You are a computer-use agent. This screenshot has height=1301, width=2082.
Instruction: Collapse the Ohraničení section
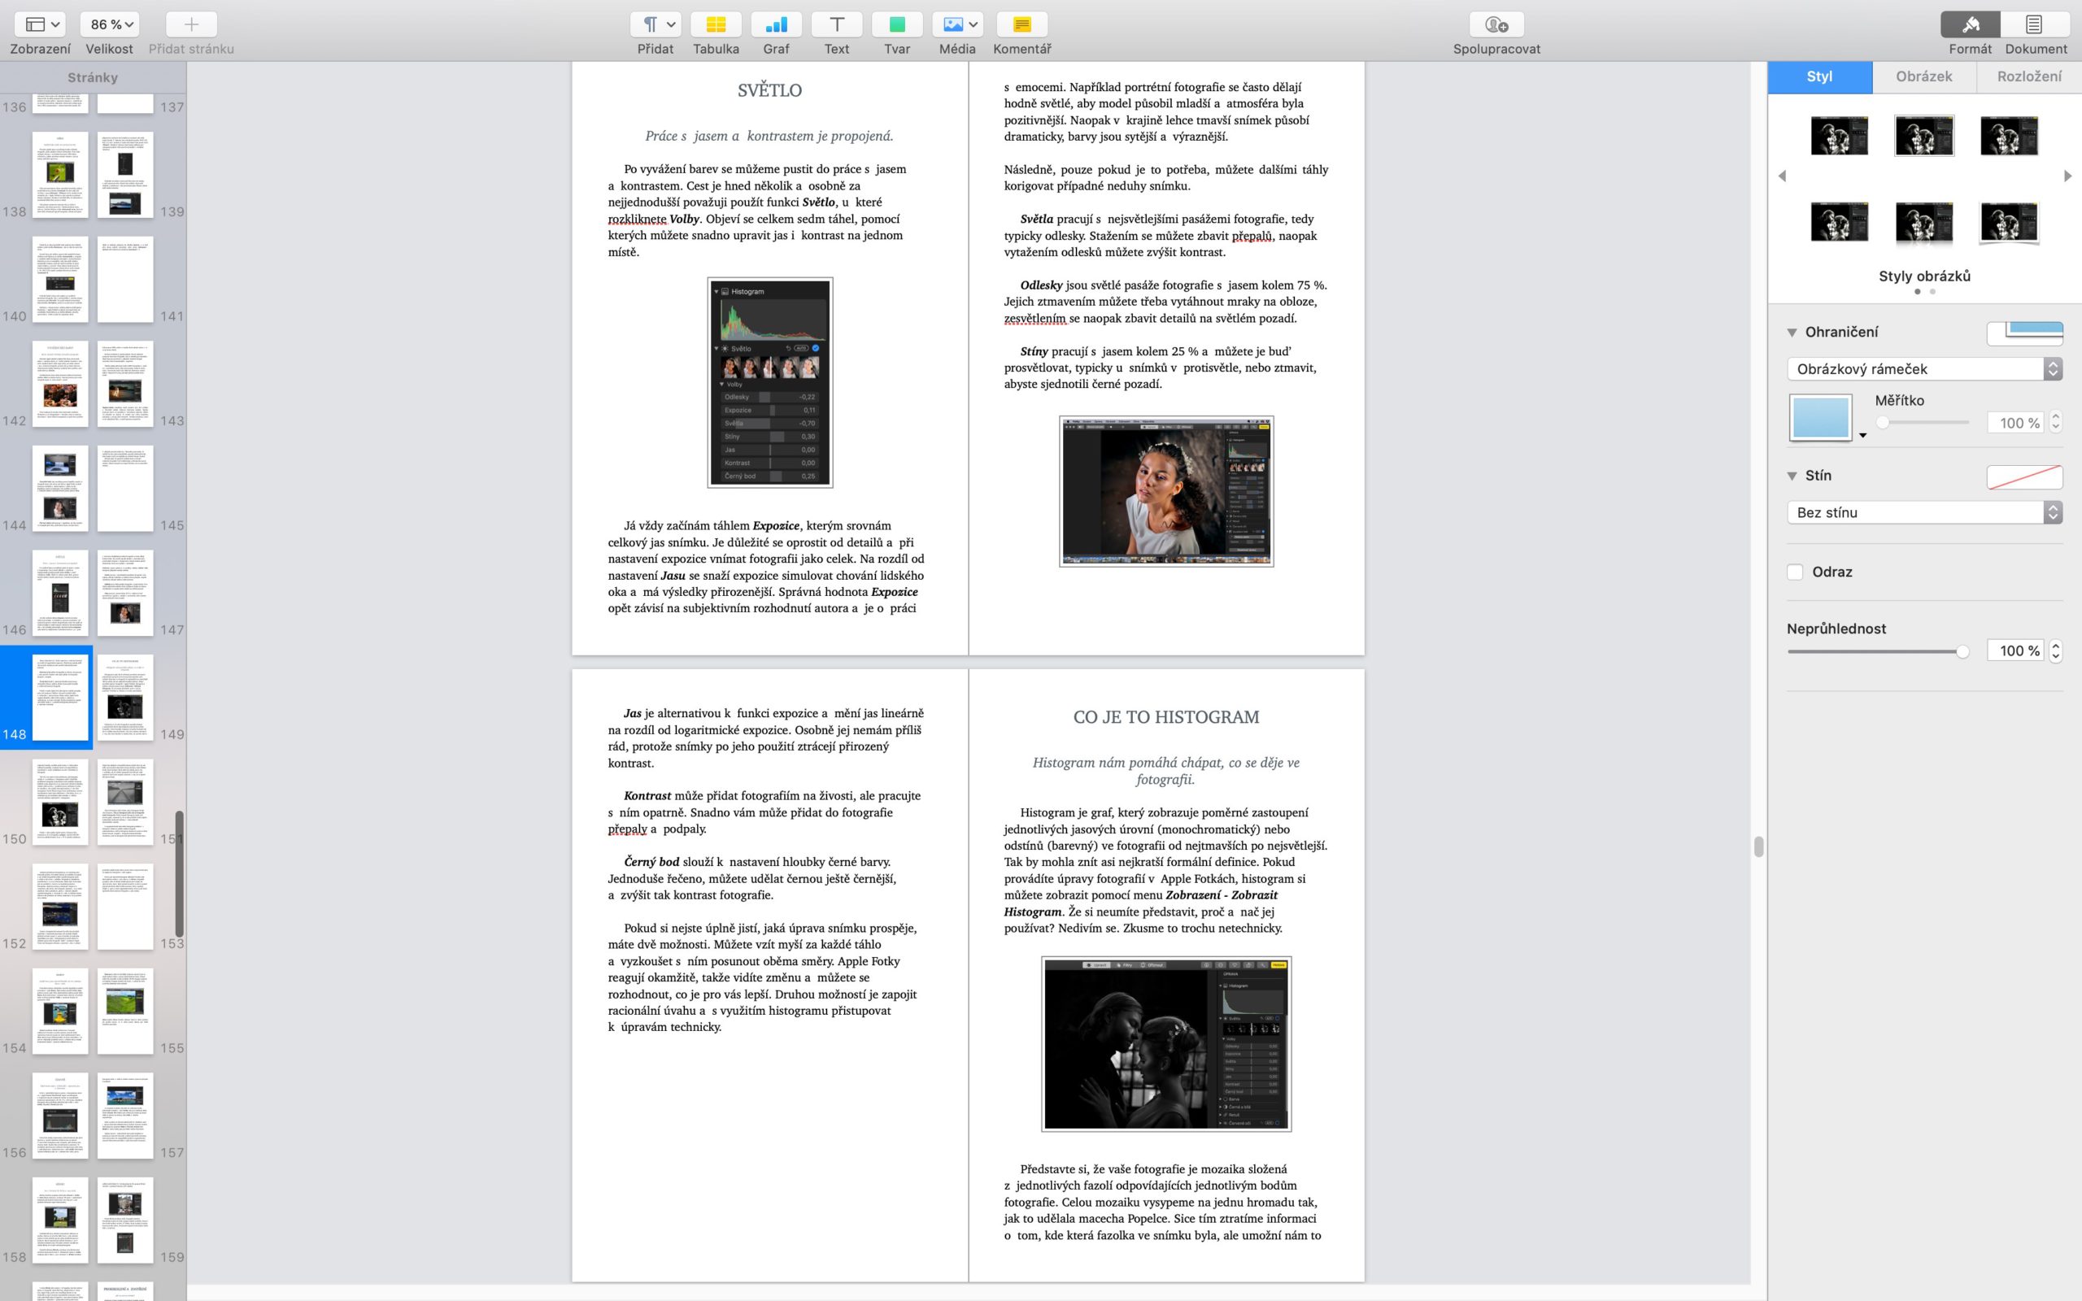click(x=1792, y=332)
